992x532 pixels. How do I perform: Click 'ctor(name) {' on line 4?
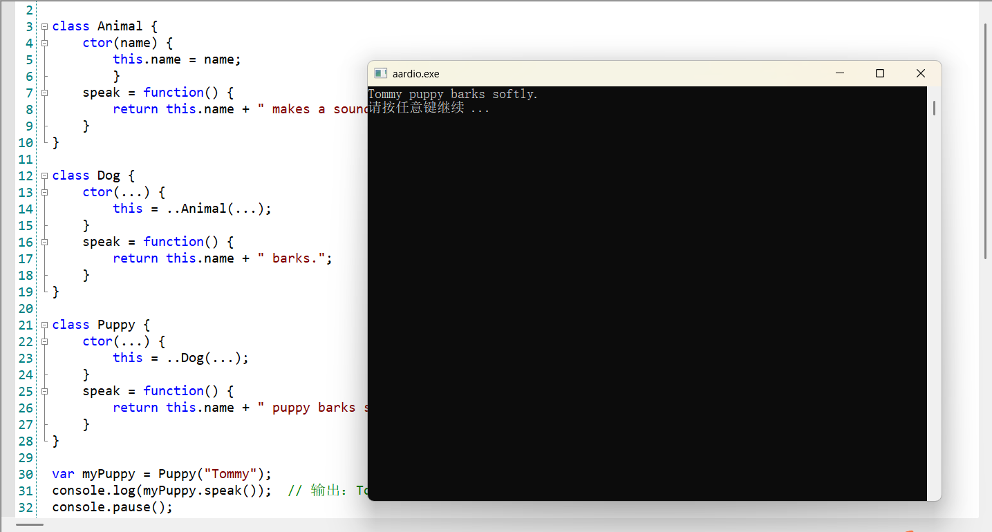click(x=128, y=43)
